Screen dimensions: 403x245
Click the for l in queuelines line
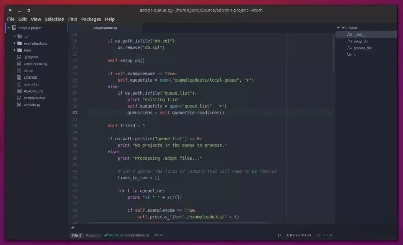point(142,191)
